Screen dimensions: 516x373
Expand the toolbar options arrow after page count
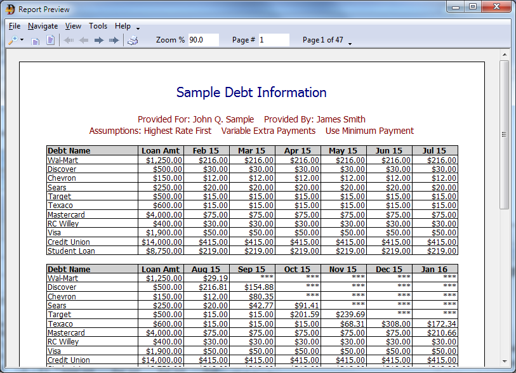pos(350,43)
